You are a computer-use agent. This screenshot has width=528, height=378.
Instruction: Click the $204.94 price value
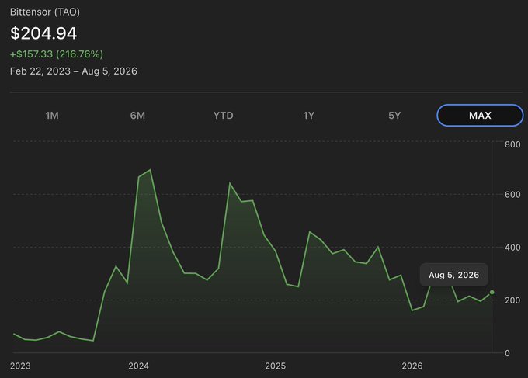coord(43,33)
